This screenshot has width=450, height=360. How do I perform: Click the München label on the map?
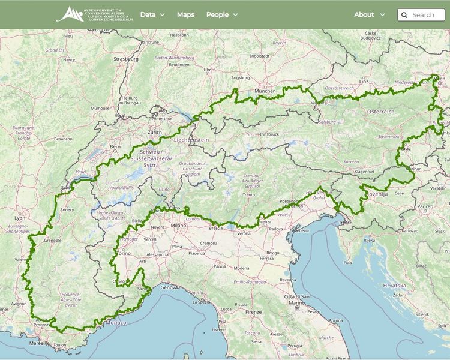[x=265, y=91]
